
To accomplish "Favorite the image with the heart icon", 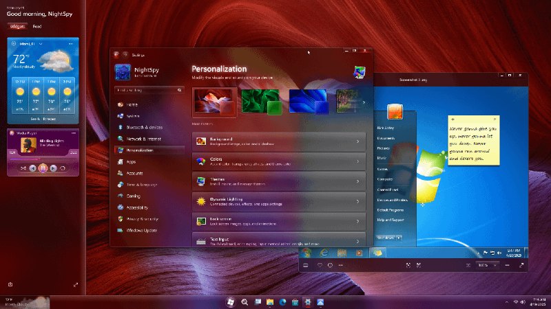I will 320,265.
